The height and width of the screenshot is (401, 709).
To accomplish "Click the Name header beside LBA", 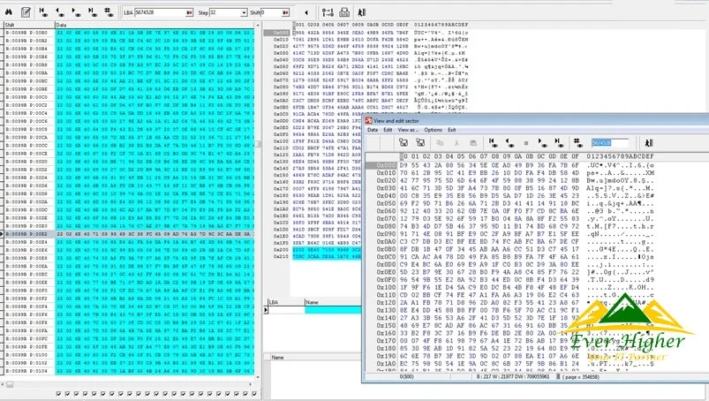I will coord(333,302).
